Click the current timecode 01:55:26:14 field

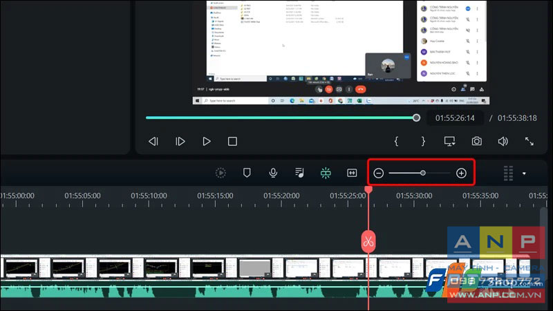[x=455, y=118]
